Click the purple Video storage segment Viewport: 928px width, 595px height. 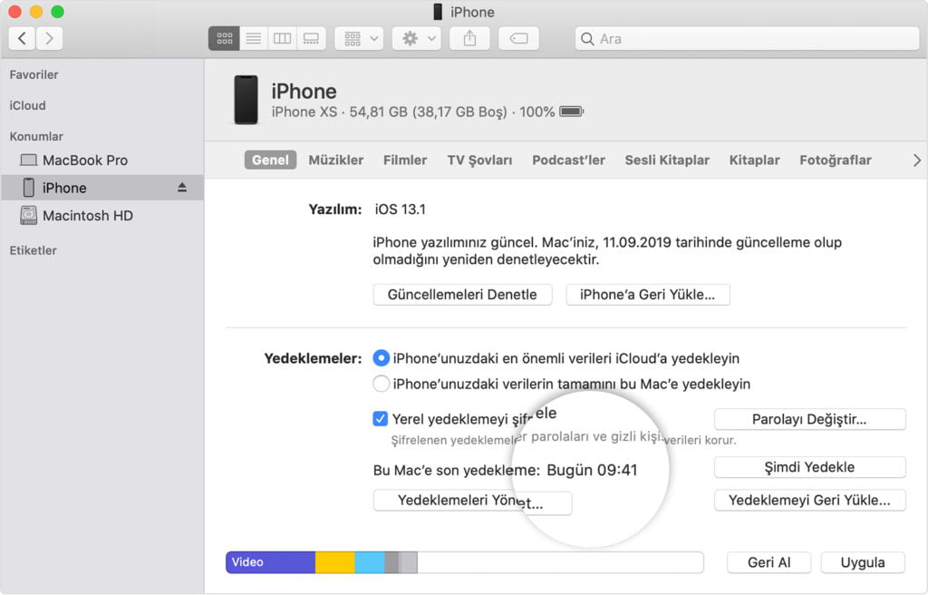coord(270,561)
